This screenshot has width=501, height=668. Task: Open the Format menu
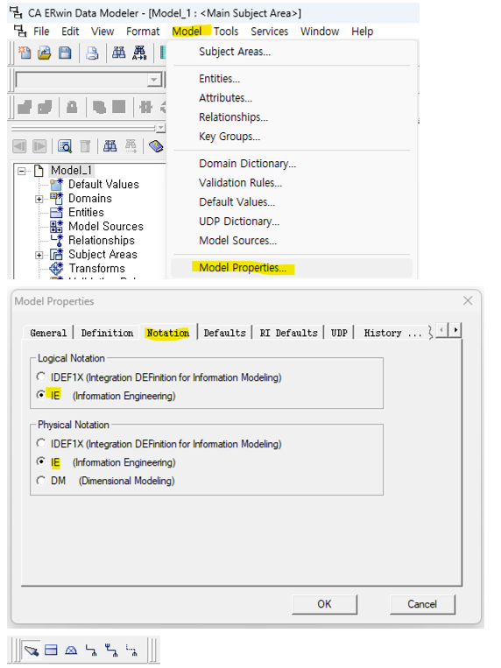point(143,32)
